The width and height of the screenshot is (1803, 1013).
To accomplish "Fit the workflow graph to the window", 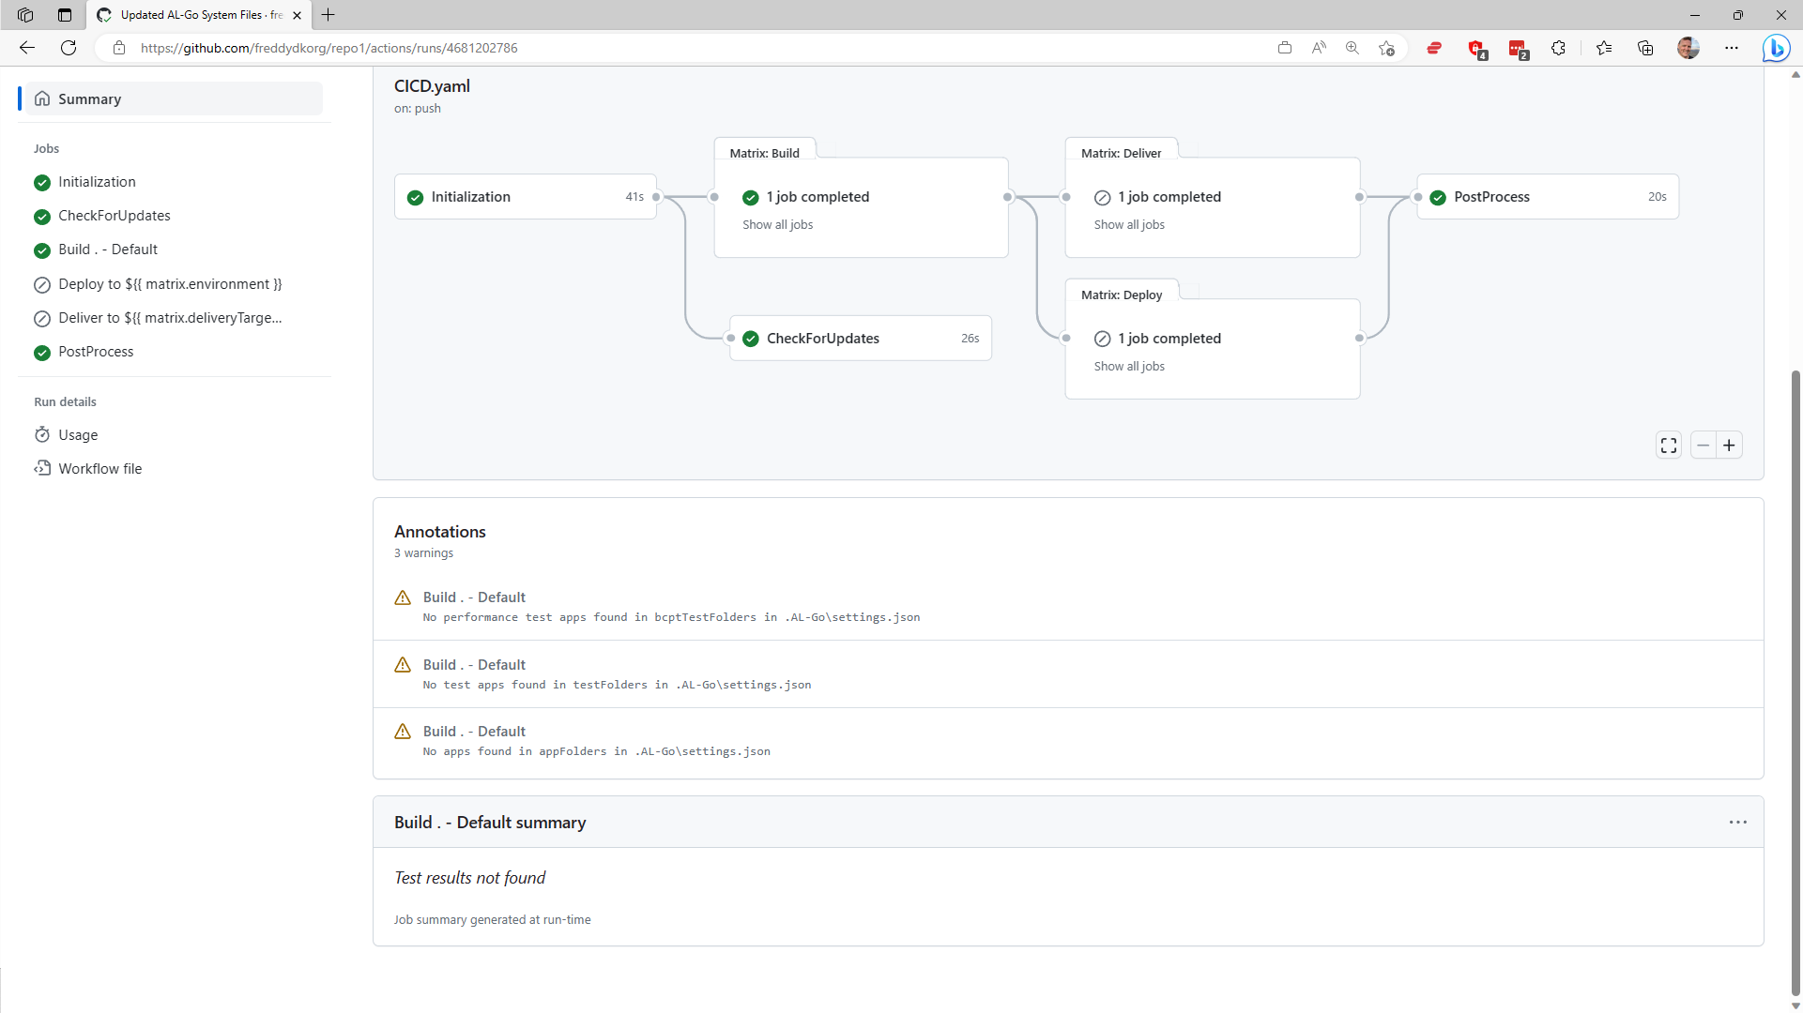I will click(x=1669, y=445).
